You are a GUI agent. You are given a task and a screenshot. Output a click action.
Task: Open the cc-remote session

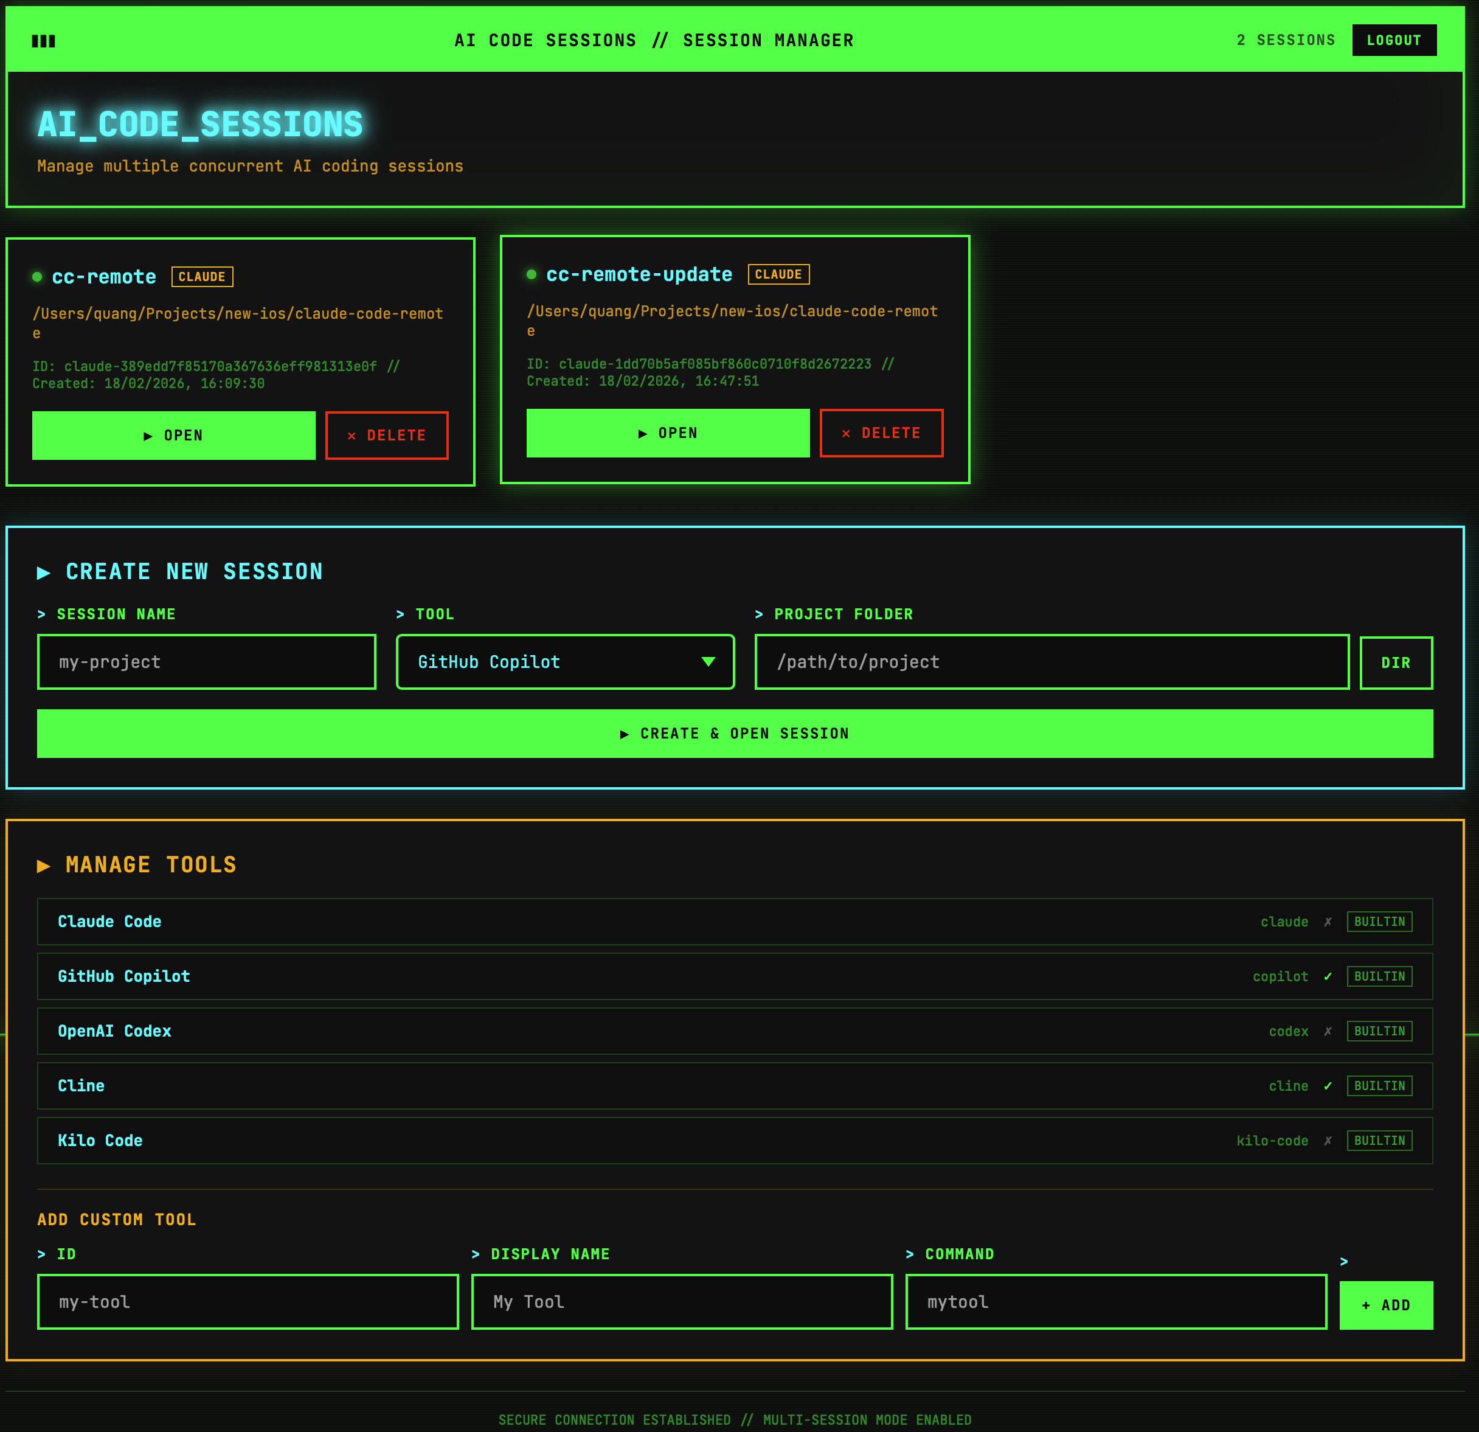[x=173, y=436]
